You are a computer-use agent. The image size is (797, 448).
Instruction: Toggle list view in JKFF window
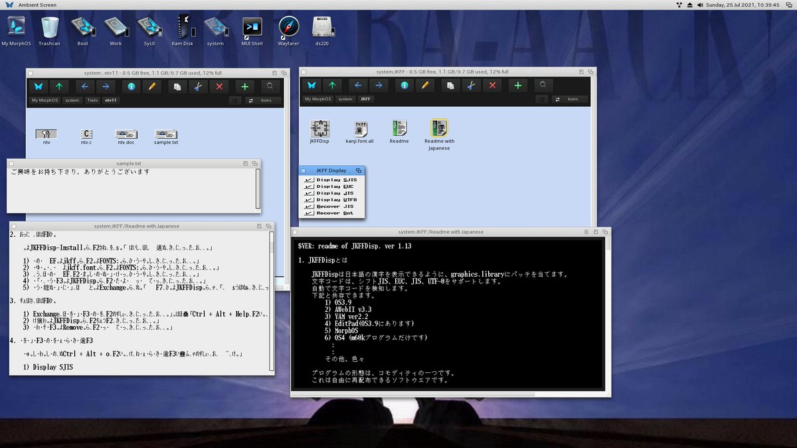pyautogui.click(x=541, y=99)
